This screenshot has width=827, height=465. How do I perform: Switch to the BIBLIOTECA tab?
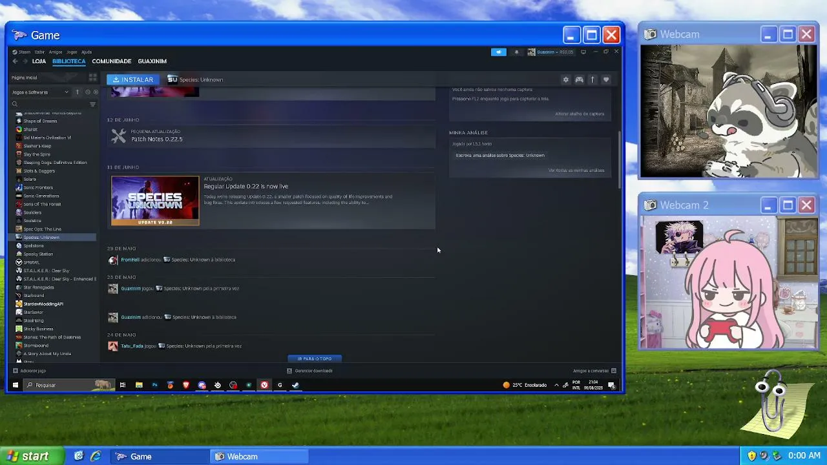point(69,61)
